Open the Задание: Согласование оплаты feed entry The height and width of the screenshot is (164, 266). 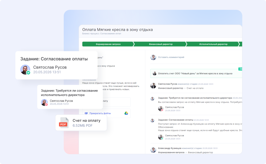coord(175,120)
